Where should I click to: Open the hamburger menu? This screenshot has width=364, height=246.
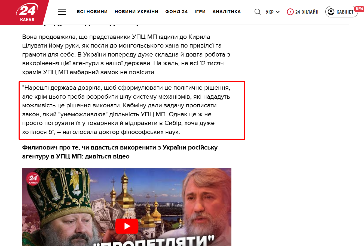point(62,12)
